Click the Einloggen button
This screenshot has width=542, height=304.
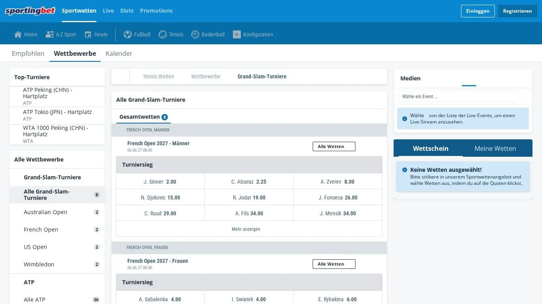(x=478, y=11)
